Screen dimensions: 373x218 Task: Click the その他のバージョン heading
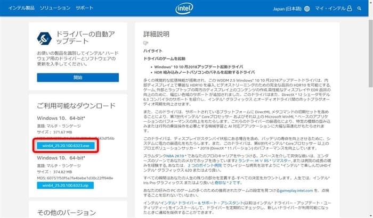click(67, 212)
